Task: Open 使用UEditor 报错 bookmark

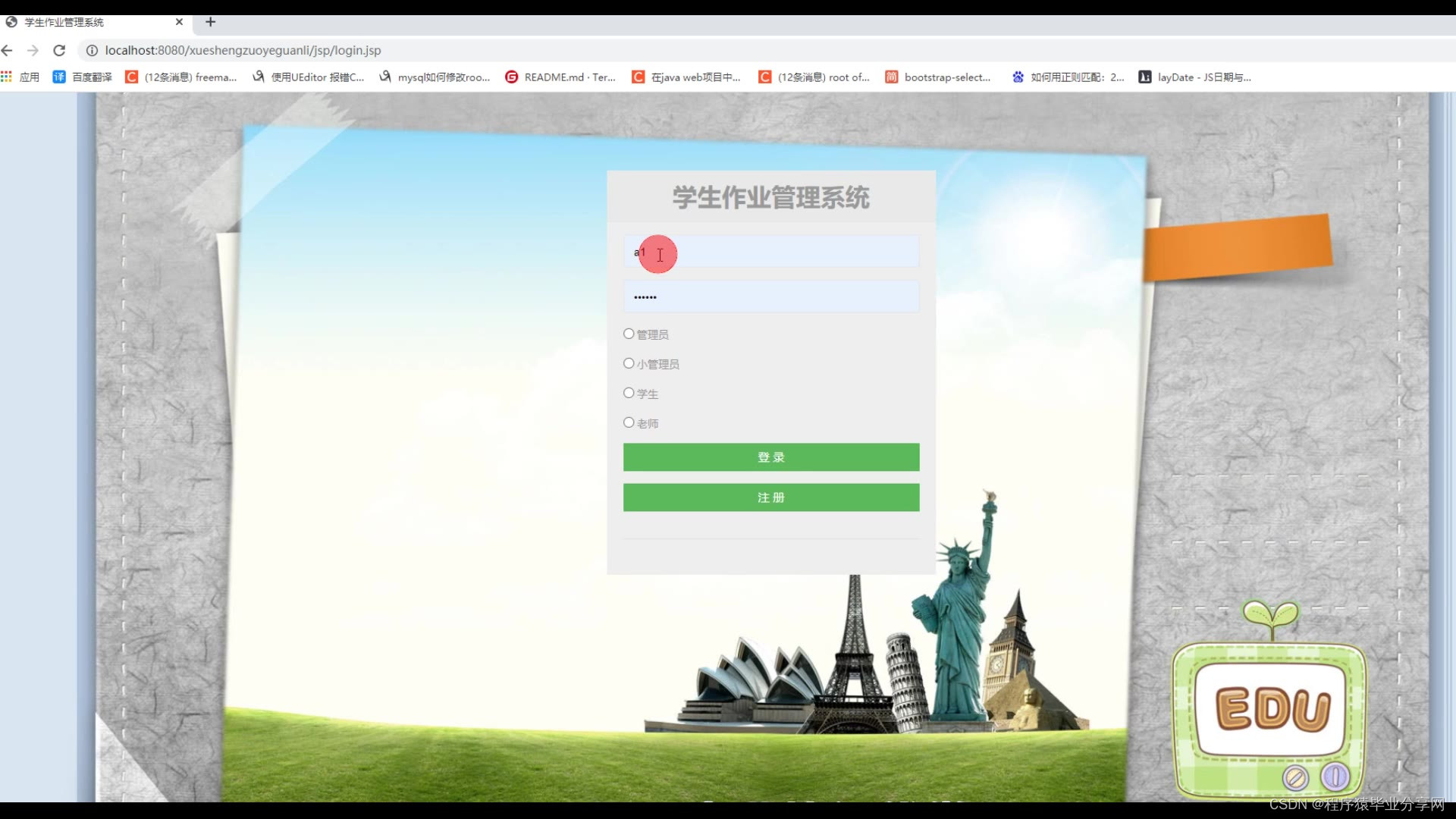Action: coord(309,77)
